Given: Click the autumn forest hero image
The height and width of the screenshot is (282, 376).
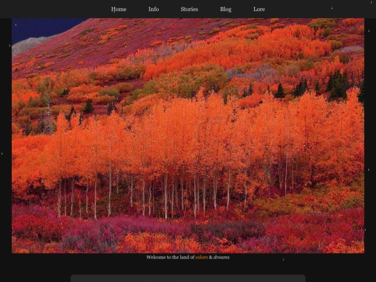Looking at the screenshot, I should pos(188,136).
